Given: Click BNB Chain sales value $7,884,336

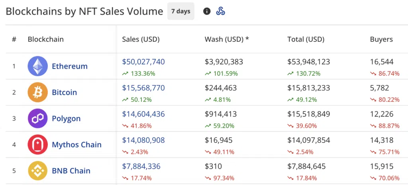Looking at the screenshot, I should [x=141, y=166].
